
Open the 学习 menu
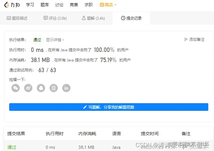point(30,5)
